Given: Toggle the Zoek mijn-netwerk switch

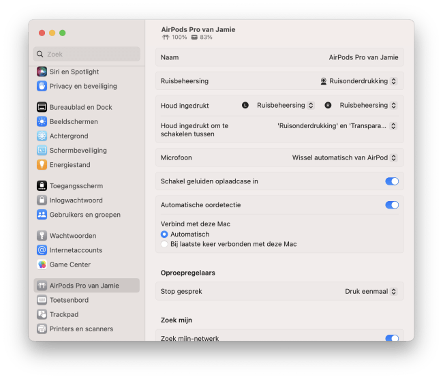Looking at the screenshot, I should pyautogui.click(x=392, y=338).
